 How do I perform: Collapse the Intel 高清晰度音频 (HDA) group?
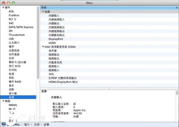coord(43,47)
